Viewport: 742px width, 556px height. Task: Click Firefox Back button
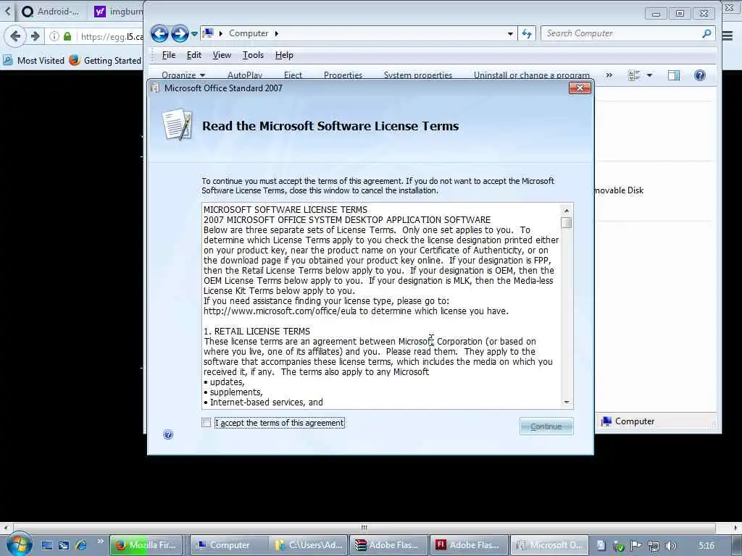tap(15, 36)
